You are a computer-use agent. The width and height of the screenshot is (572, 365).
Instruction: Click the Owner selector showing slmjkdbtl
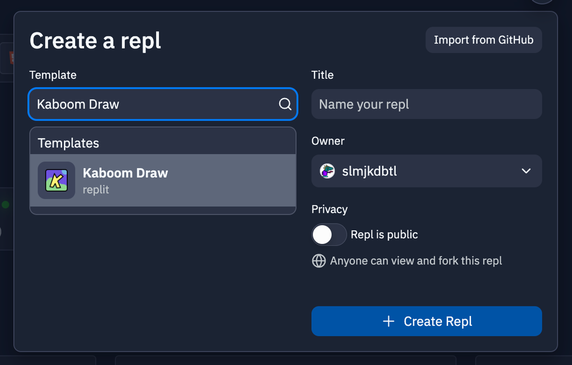(427, 171)
